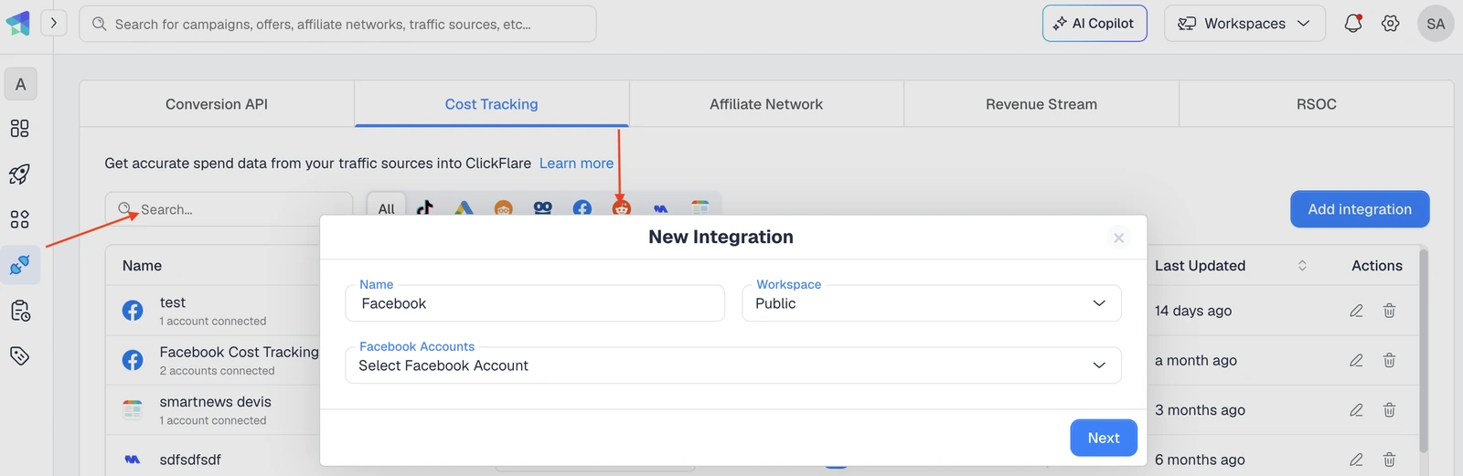Filter integrations by SmartNews icon
The height and width of the screenshot is (476, 1463).
tap(700, 208)
